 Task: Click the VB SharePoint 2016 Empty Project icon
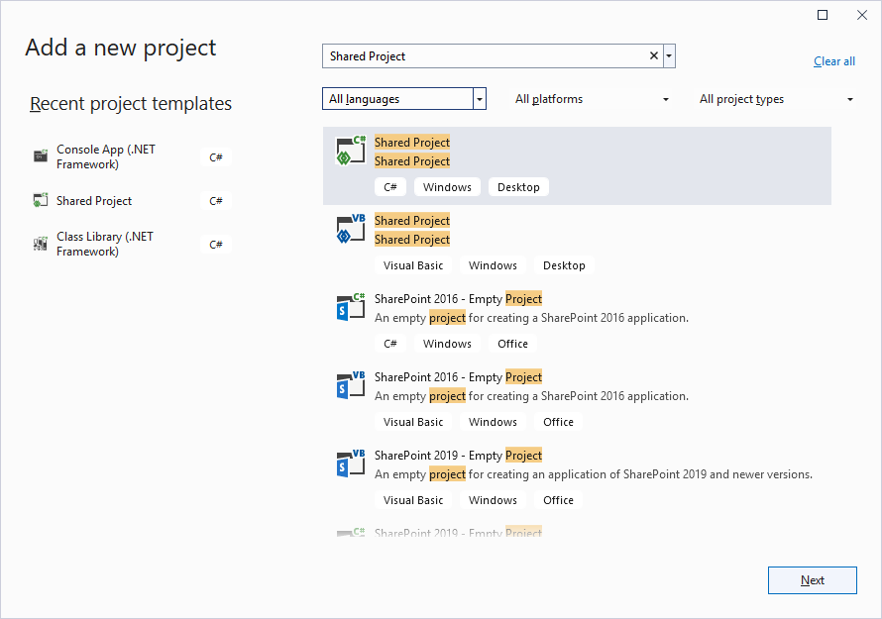click(x=351, y=385)
